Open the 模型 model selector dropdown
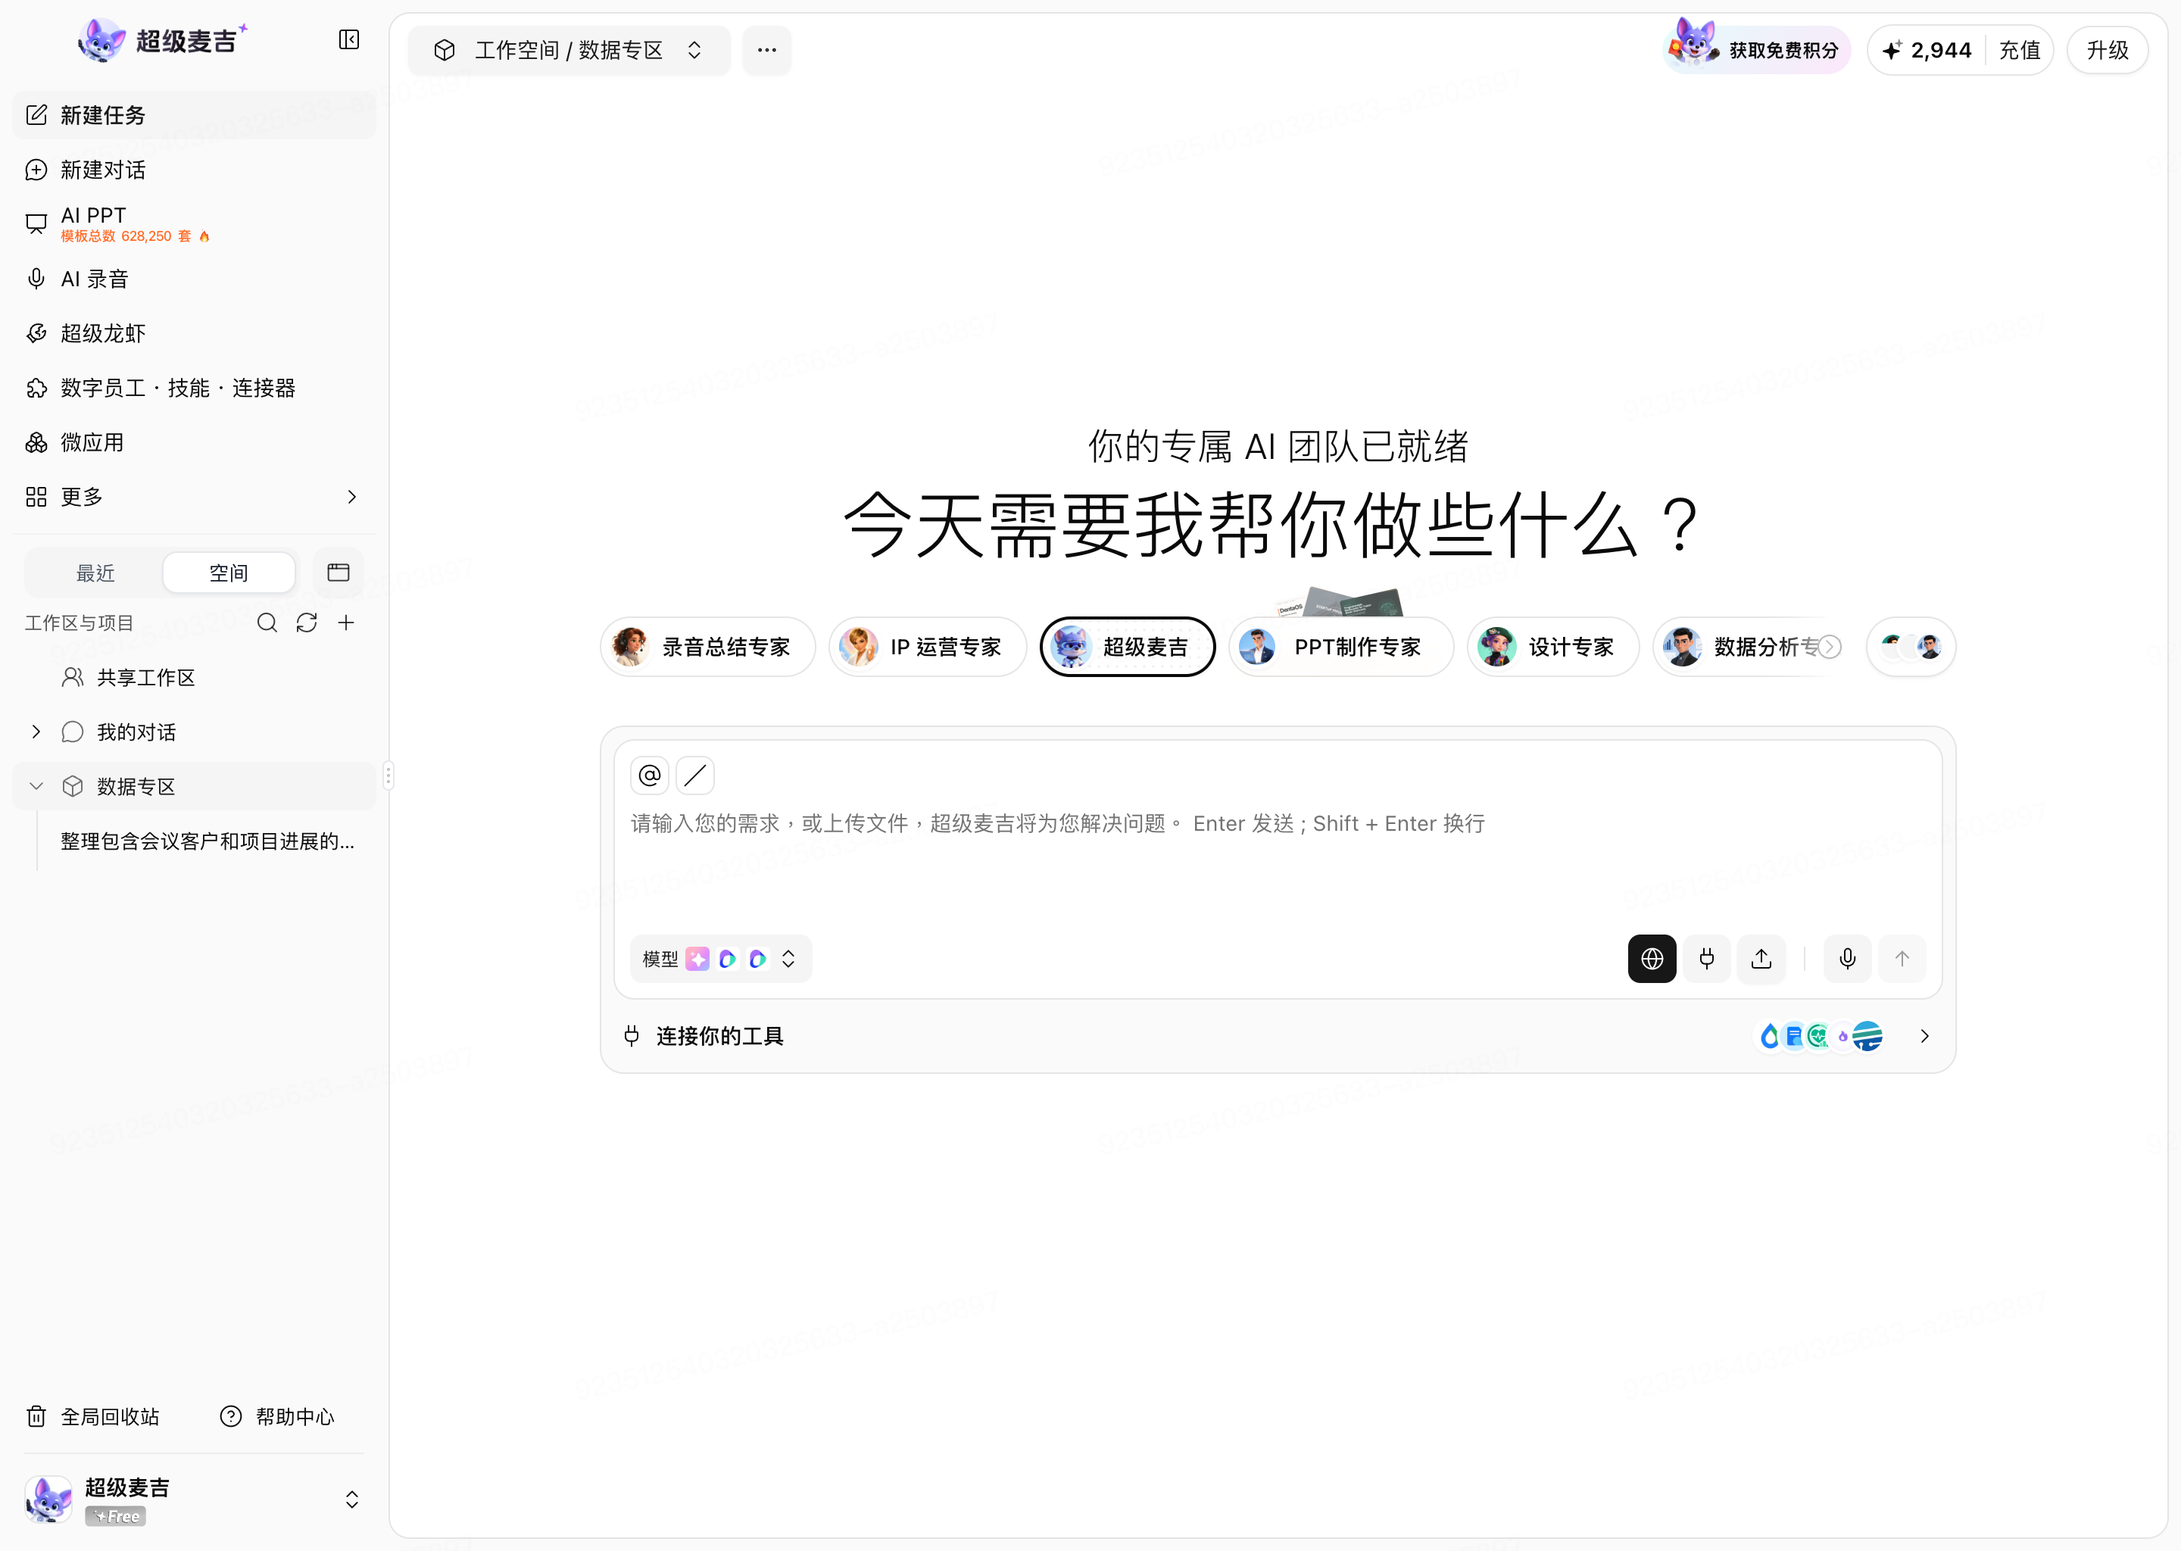 [x=721, y=958]
